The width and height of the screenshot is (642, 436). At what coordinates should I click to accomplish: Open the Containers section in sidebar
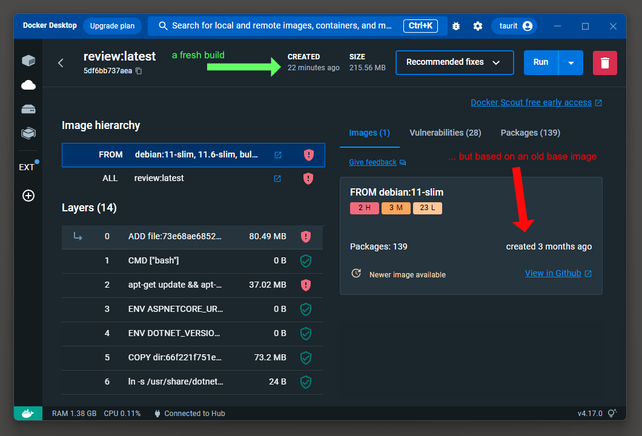coord(28,61)
